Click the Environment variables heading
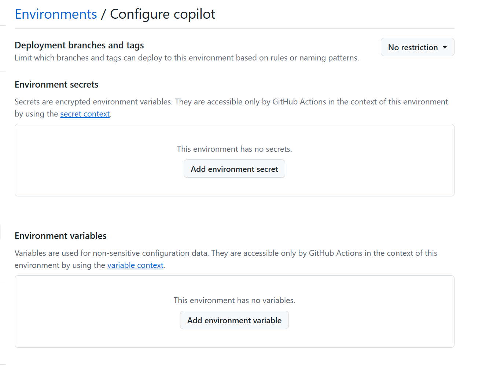The height and width of the screenshot is (376, 482). (60, 236)
